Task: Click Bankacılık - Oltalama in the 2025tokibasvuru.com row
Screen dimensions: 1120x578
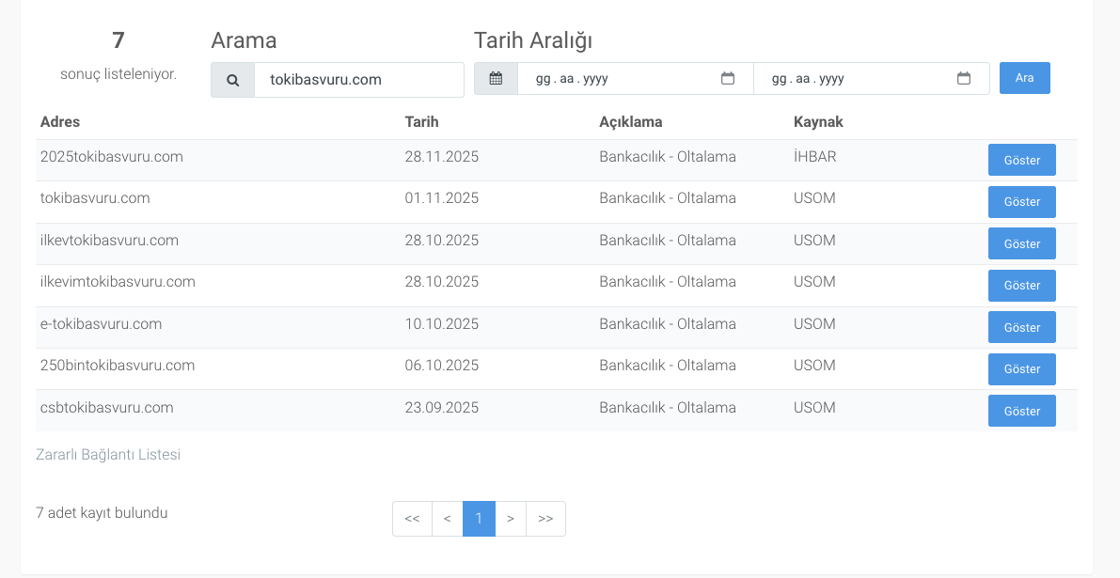Action: click(667, 156)
